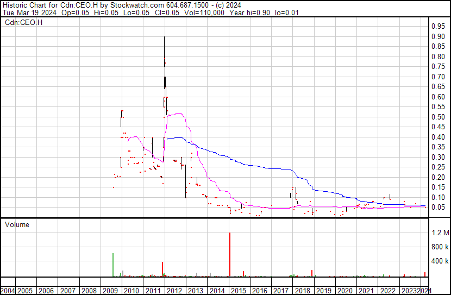
Task: Select the 2022 year label on axis
Action: pos(388,291)
